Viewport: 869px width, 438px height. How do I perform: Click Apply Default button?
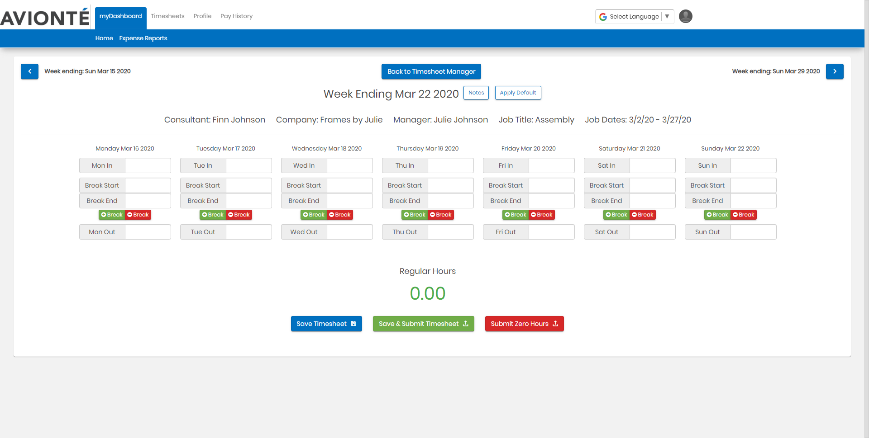518,93
